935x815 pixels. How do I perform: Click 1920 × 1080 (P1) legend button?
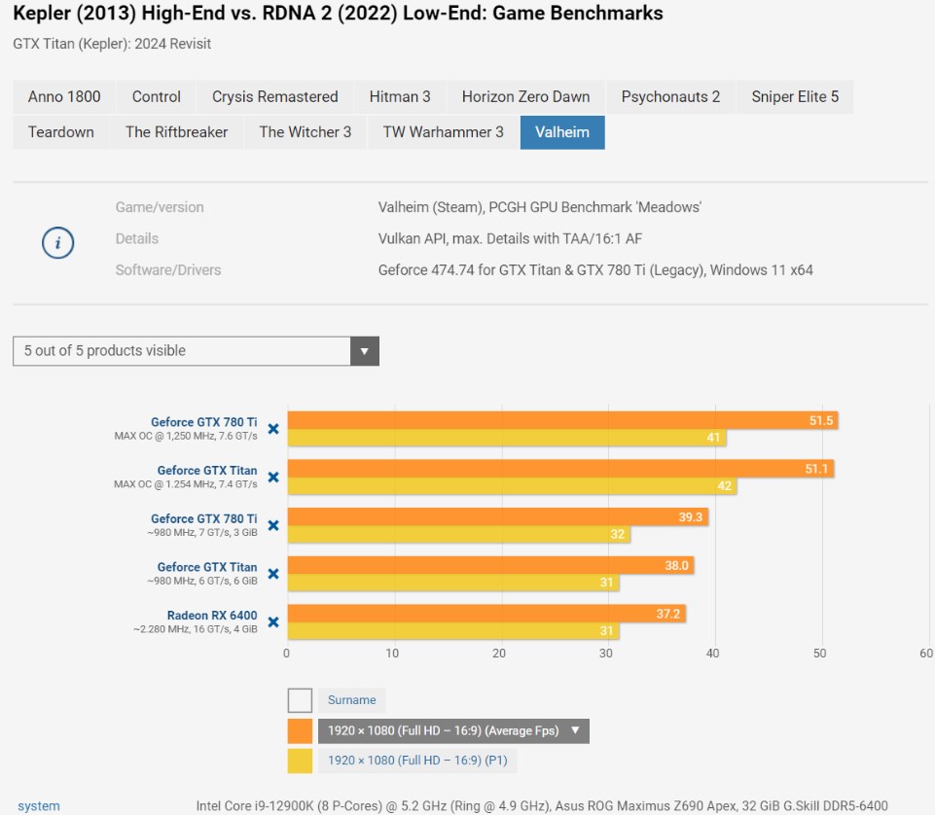click(417, 761)
